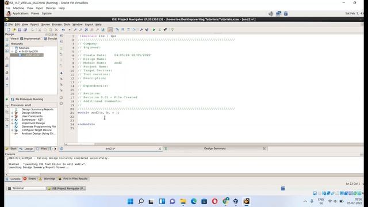Click the delete X toolbar icon
The image size is (368, 207).
pos(56,30)
